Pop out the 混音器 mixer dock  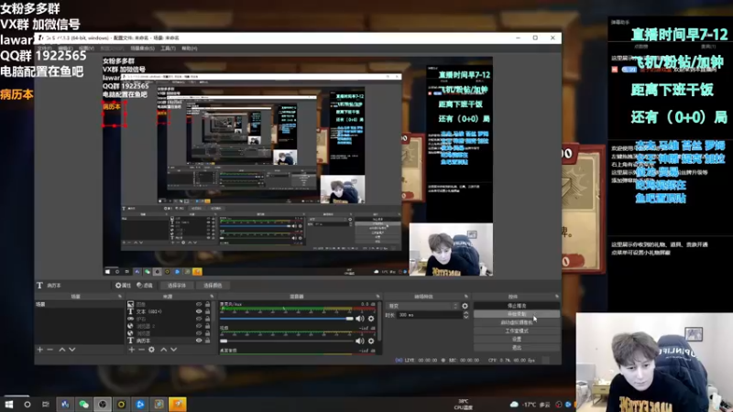[x=377, y=296]
